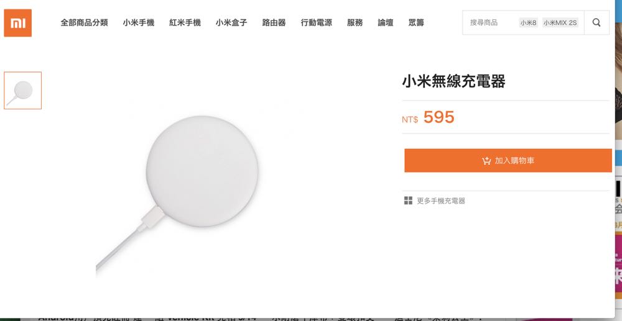Click the Xiaomi MI logo icon
The width and height of the screenshot is (622, 321).
pyautogui.click(x=17, y=23)
